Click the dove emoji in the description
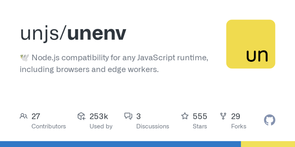The width and height of the screenshot is (295, 147). point(24,58)
